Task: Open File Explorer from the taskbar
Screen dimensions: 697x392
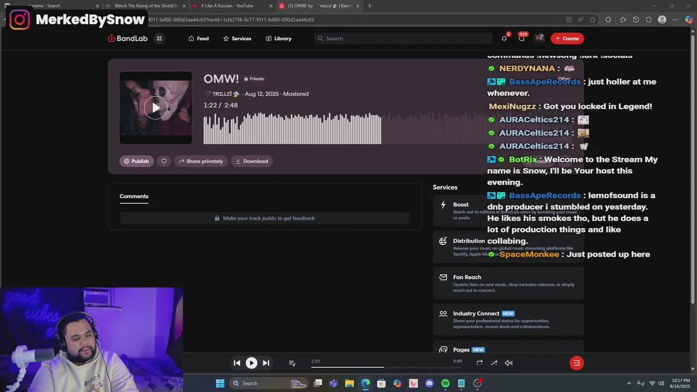Action: 350,383
